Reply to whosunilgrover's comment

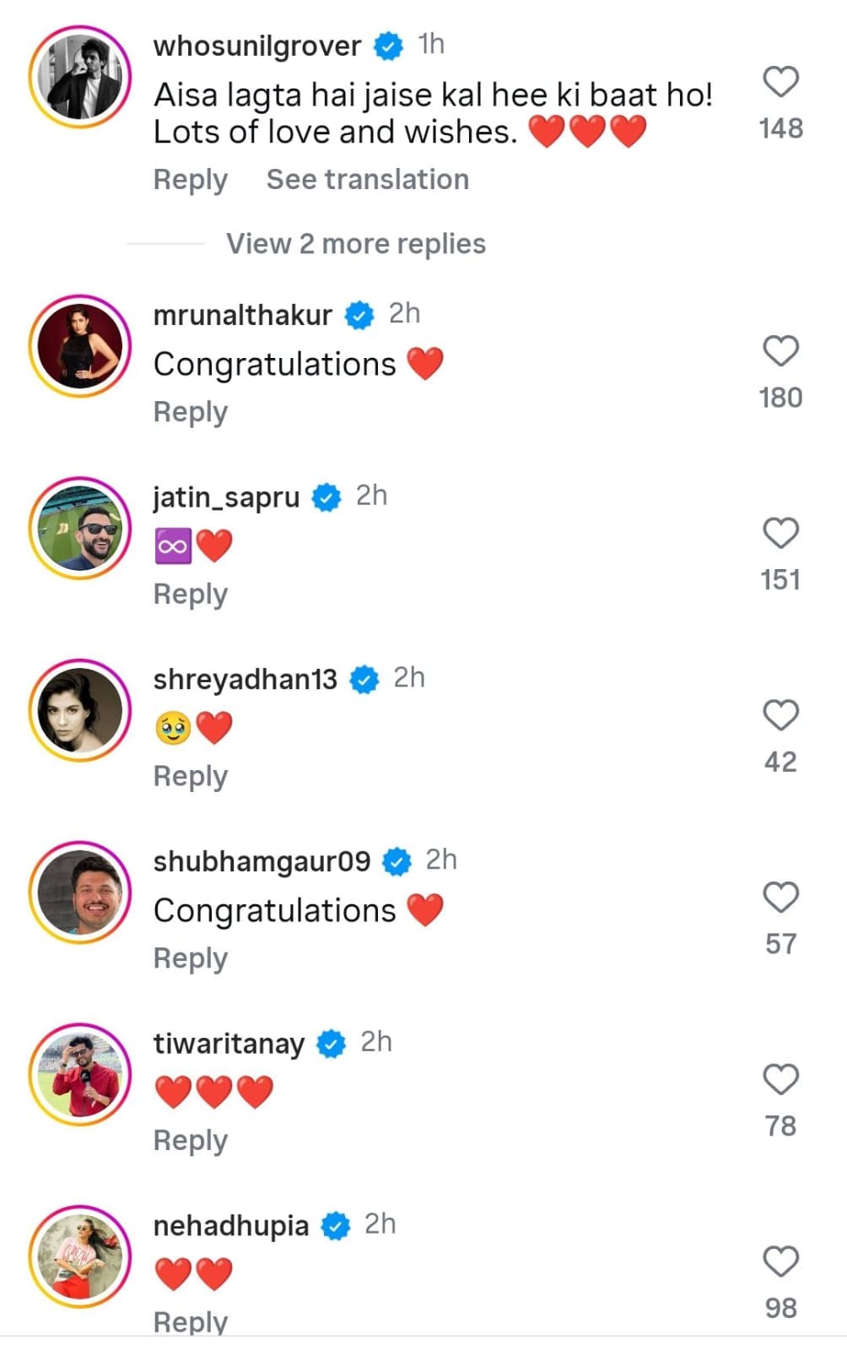191,180
